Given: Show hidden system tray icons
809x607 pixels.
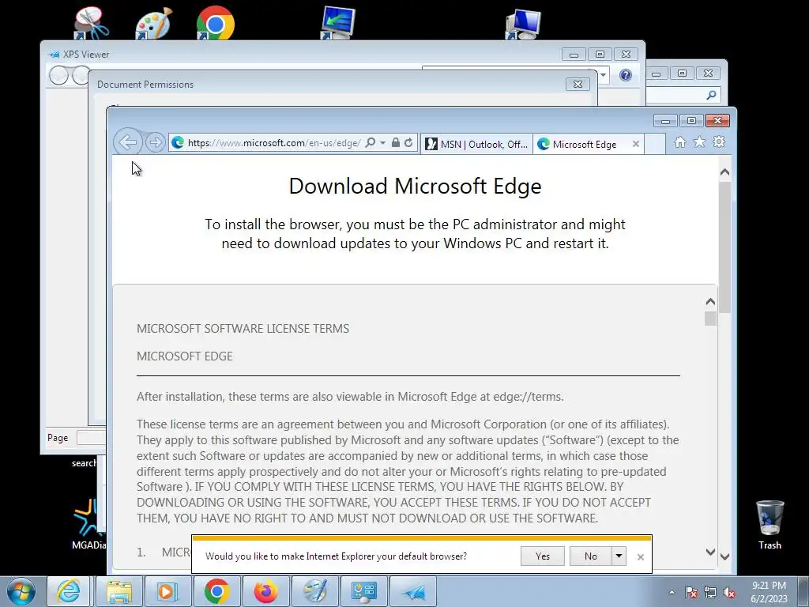Looking at the screenshot, I should [672, 592].
